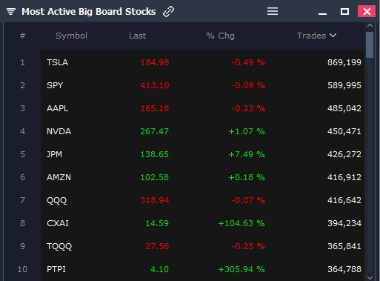380x281 pixels.
Task: Click the scrollbar down arrow
Action: click(x=370, y=278)
